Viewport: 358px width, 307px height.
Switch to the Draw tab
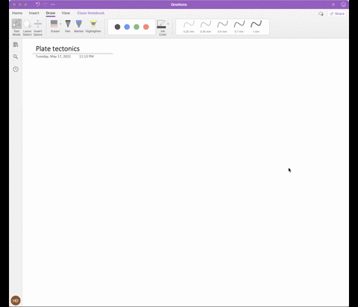(51, 13)
